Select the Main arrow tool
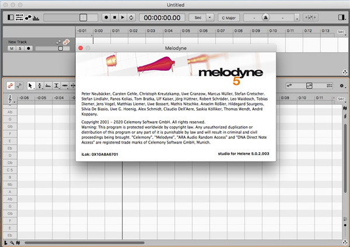350x247 pixels. (30, 85)
